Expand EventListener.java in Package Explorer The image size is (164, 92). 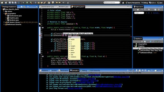click(6, 16)
